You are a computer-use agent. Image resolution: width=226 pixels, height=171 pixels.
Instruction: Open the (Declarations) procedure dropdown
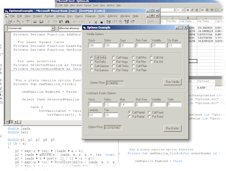pos(70,28)
